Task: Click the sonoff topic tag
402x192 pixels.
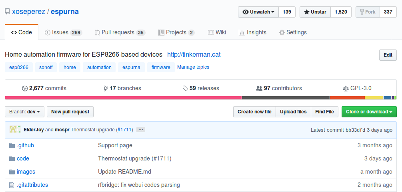Action: tap(46, 67)
